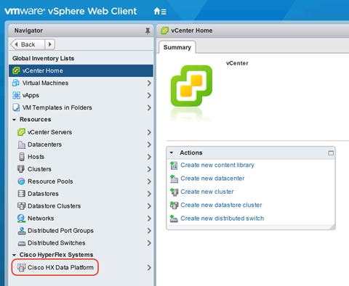349x286 pixels.
Task: Click the Resources section heading text
Action: pyautogui.click(x=36, y=120)
